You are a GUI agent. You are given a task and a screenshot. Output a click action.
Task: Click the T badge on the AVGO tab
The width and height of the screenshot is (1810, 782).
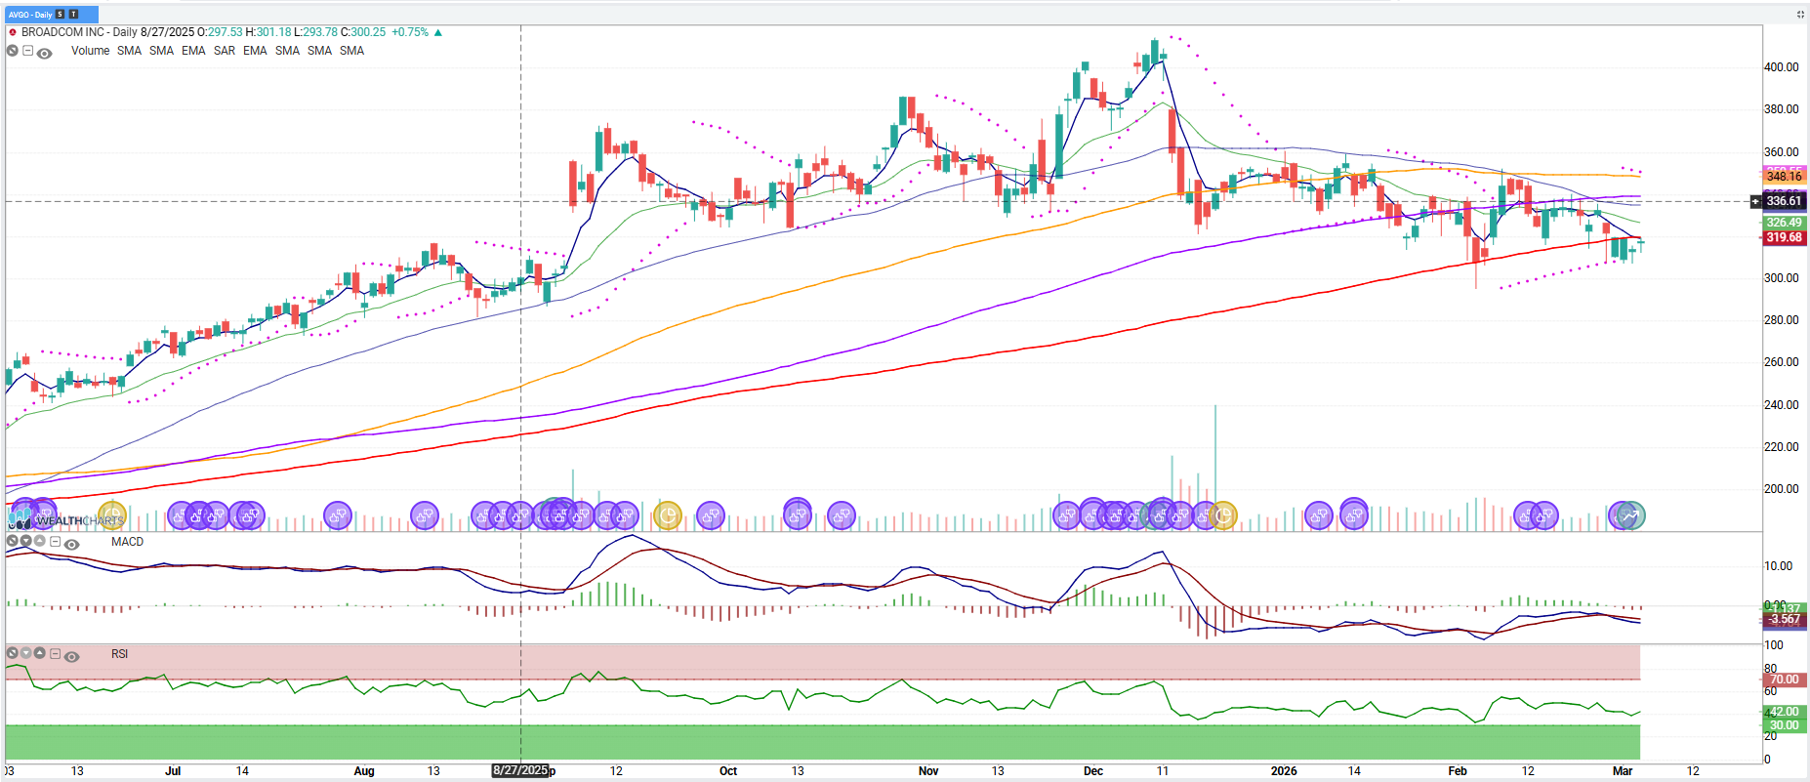(x=73, y=15)
